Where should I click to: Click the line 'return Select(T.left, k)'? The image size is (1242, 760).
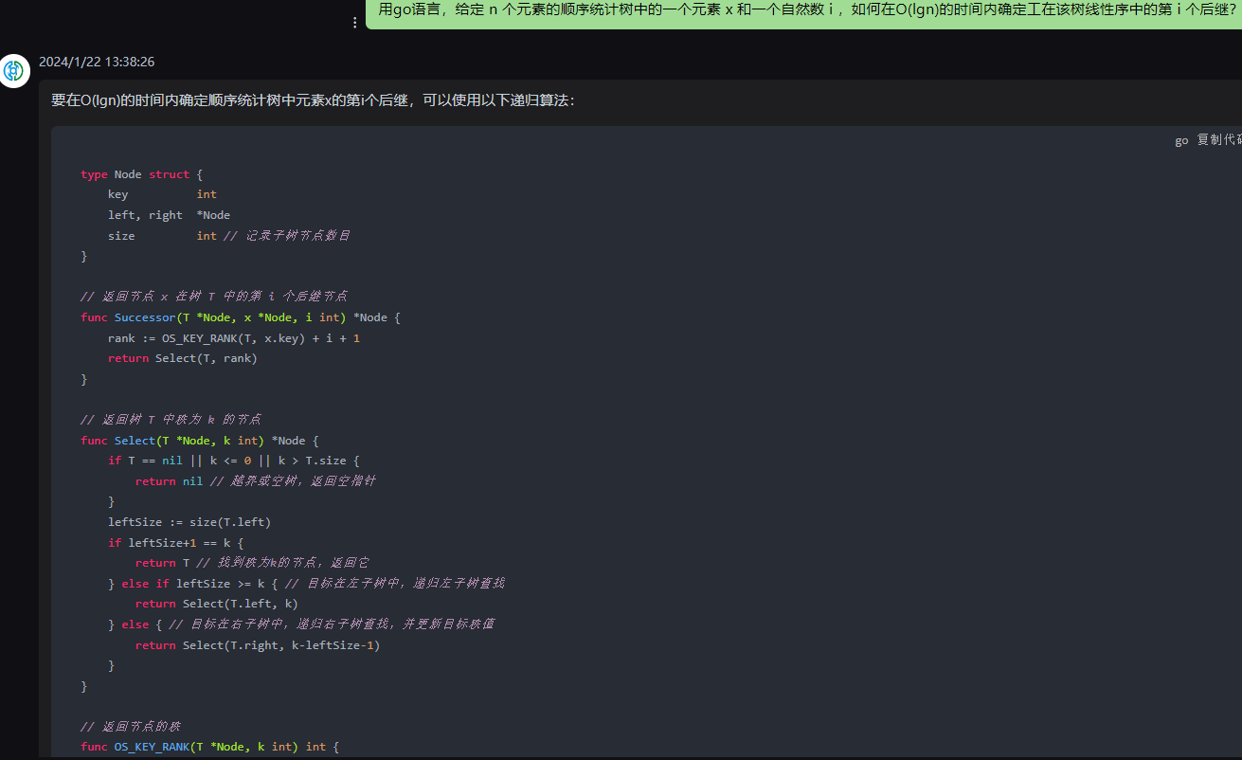[217, 604]
